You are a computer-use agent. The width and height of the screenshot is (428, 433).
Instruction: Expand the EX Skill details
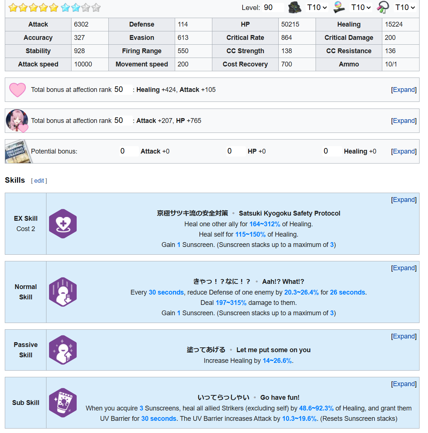point(404,200)
